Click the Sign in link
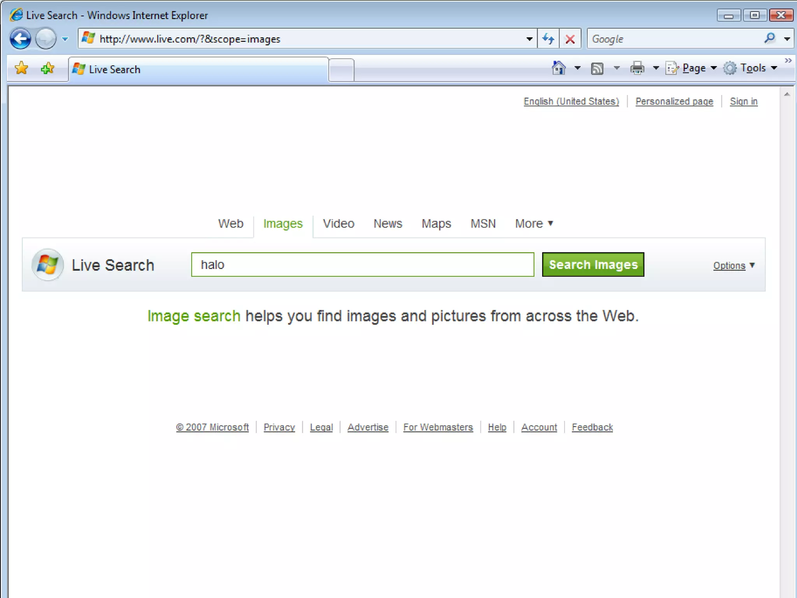Image resolution: width=797 pixels, height=598 pixels. click(744, 101)
